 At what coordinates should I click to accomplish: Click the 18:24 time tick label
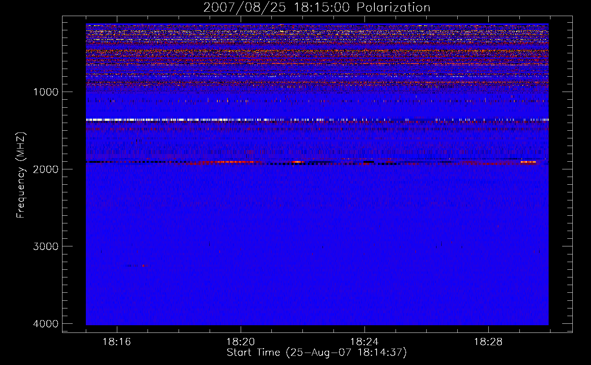coord(365,342)
